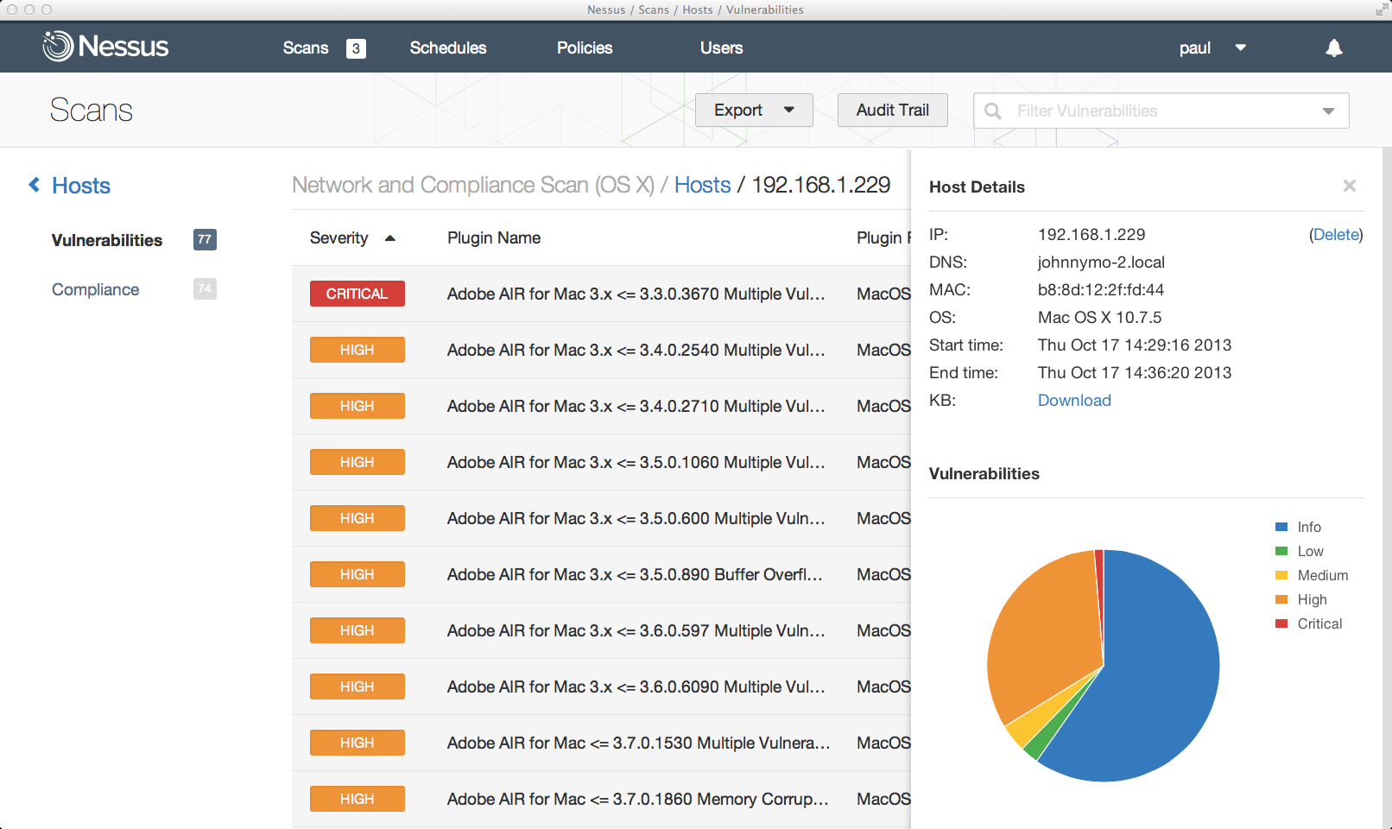Toggle fullscreen arrows in title bar
Screen dimensions: 1392x829
(1382, 9)
